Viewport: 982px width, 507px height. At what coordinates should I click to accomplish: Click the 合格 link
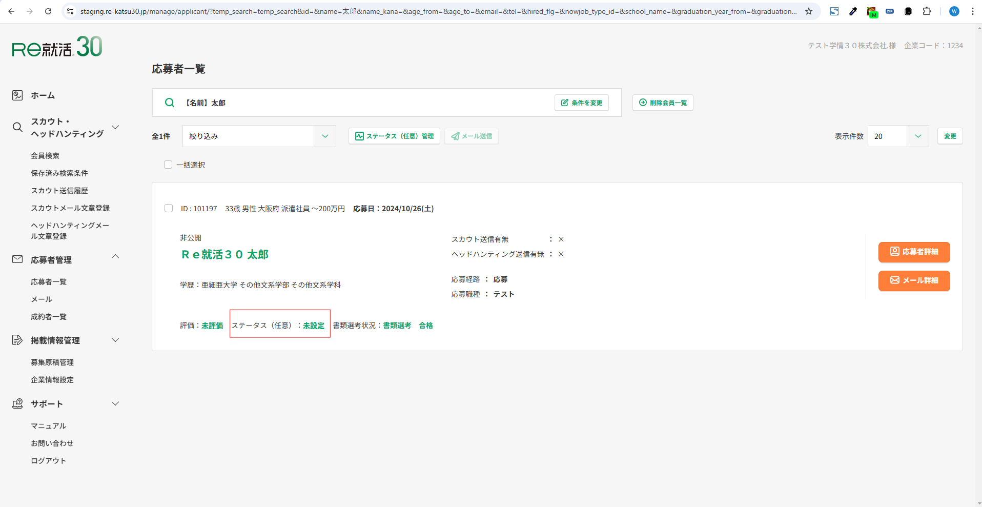[x=426, y=325]
